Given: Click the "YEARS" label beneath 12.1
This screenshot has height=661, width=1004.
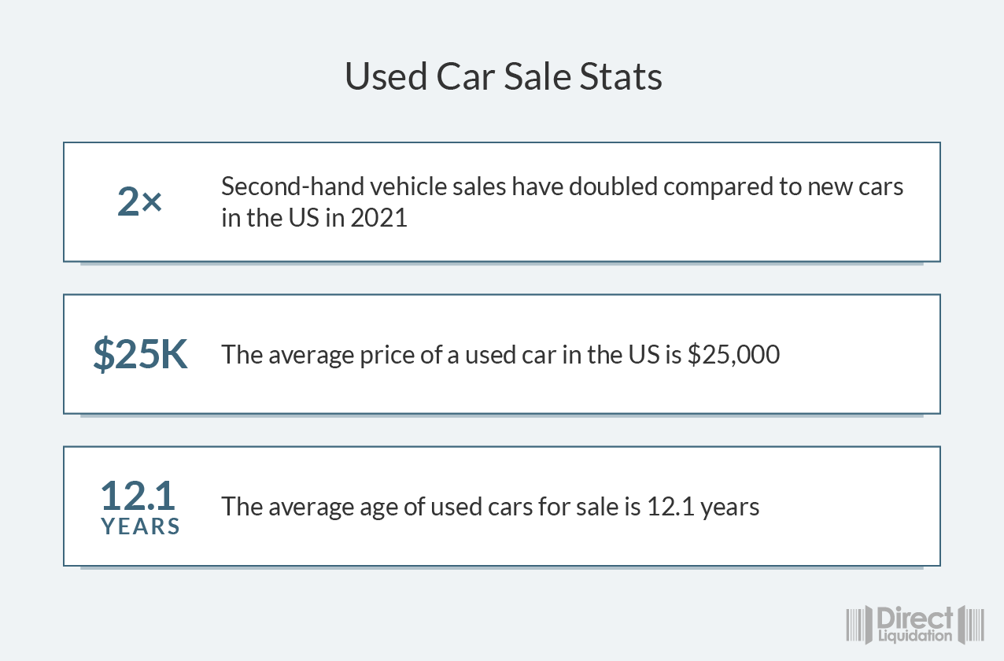Looking at the screenshot, I should [141, 526].
